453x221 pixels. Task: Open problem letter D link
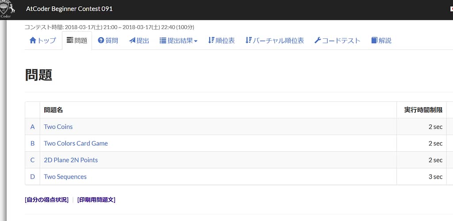[32, 176]
